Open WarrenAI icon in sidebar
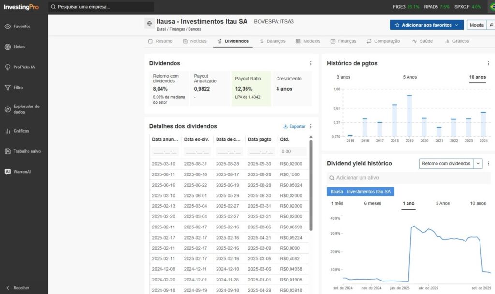The image size is (495, 294). coord(8,172)
